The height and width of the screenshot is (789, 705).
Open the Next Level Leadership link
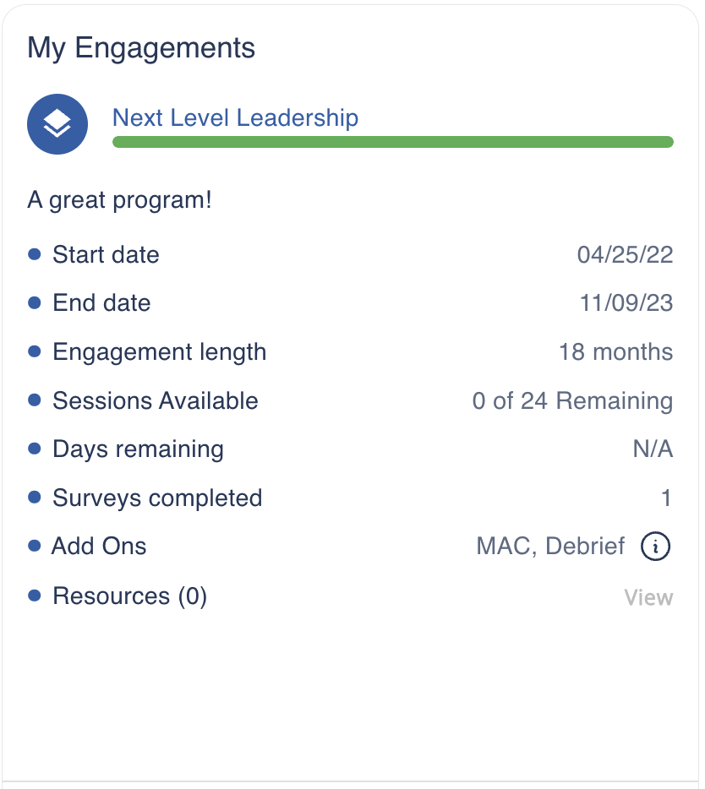click(235, 118)
